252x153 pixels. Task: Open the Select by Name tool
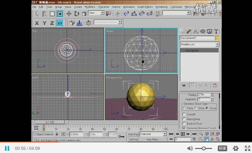45,14
